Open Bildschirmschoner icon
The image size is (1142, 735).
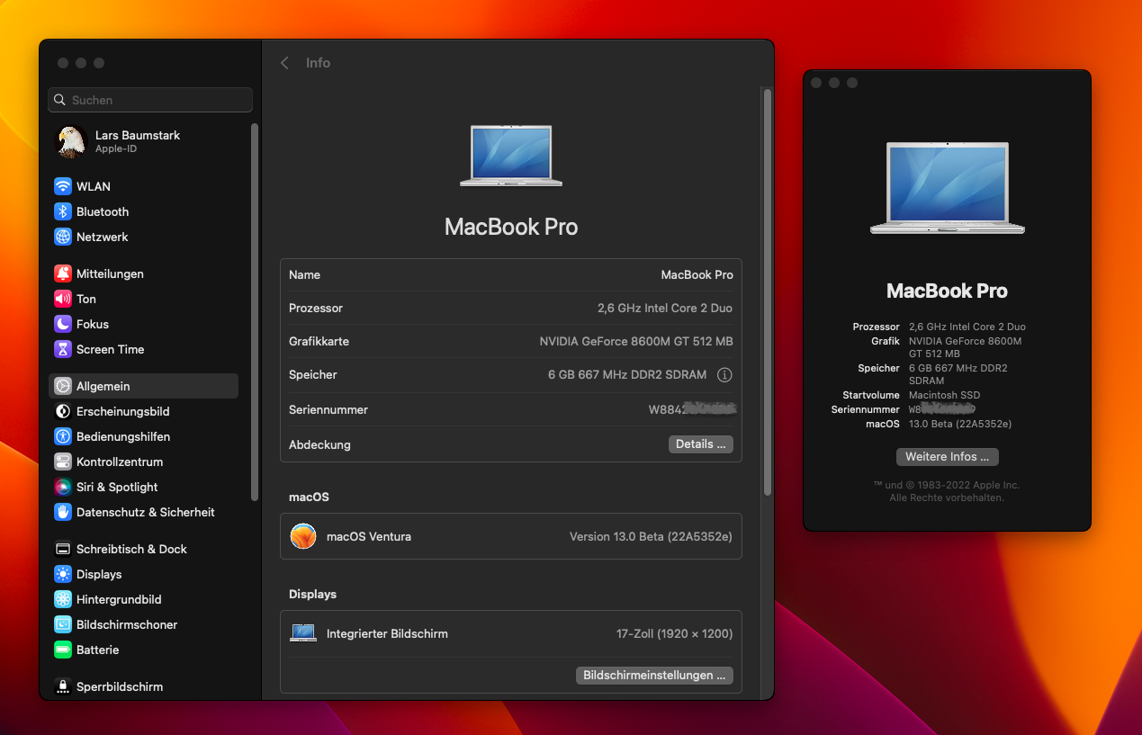coord(63,624)
